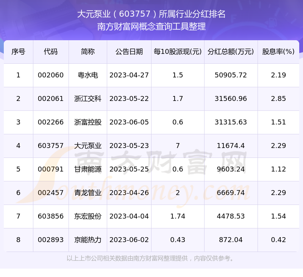This screenshot has height=277, width=303.
Task: Select the name 青龙管业
Action: click(88, 193)
